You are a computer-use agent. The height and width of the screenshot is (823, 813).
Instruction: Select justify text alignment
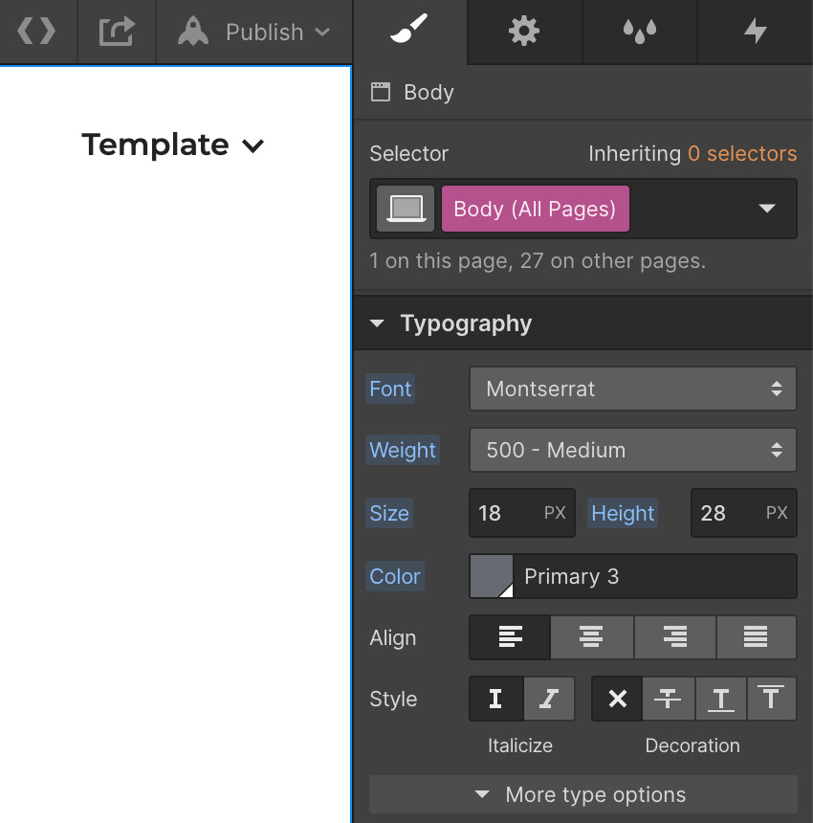click(x=757, y=637)
